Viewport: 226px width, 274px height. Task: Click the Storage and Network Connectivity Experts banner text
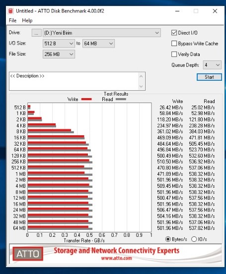[117, 250]
